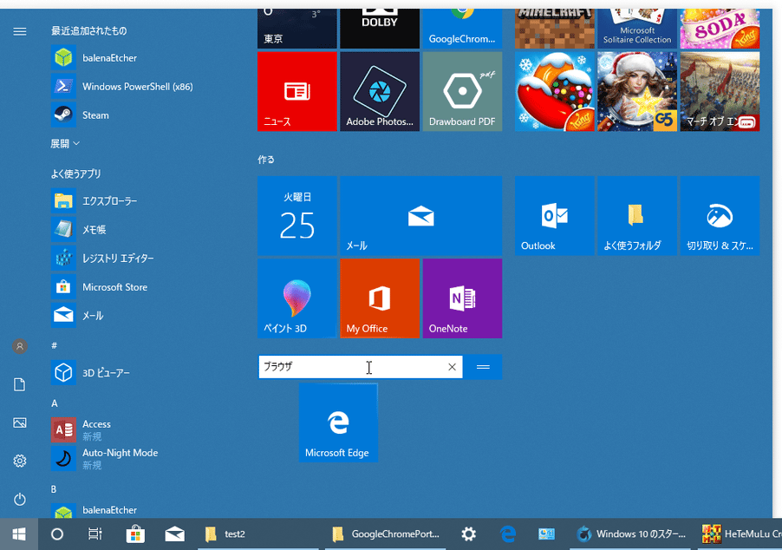Open the hamburger menu of Start
782x550 pixels.
coord(19,32)
